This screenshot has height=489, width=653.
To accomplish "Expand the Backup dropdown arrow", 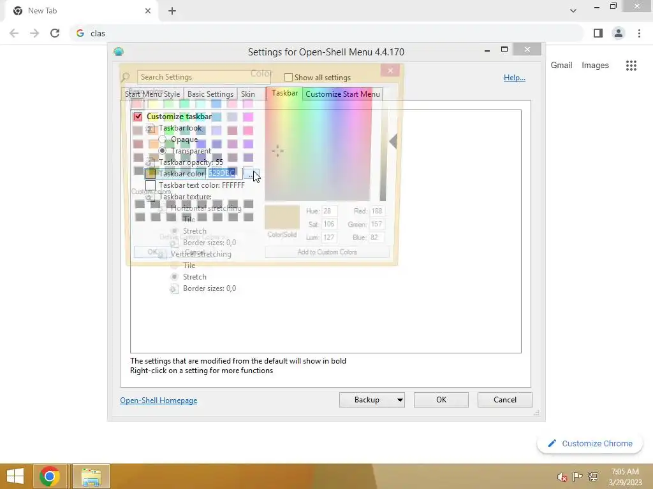I will [x=400, y=400].
